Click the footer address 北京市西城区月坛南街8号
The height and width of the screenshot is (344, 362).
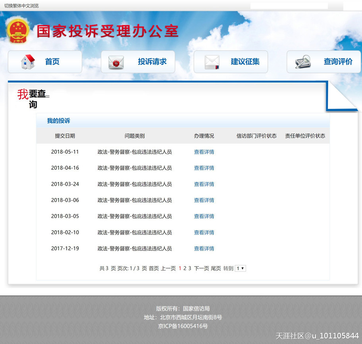(x=191, y=317)
